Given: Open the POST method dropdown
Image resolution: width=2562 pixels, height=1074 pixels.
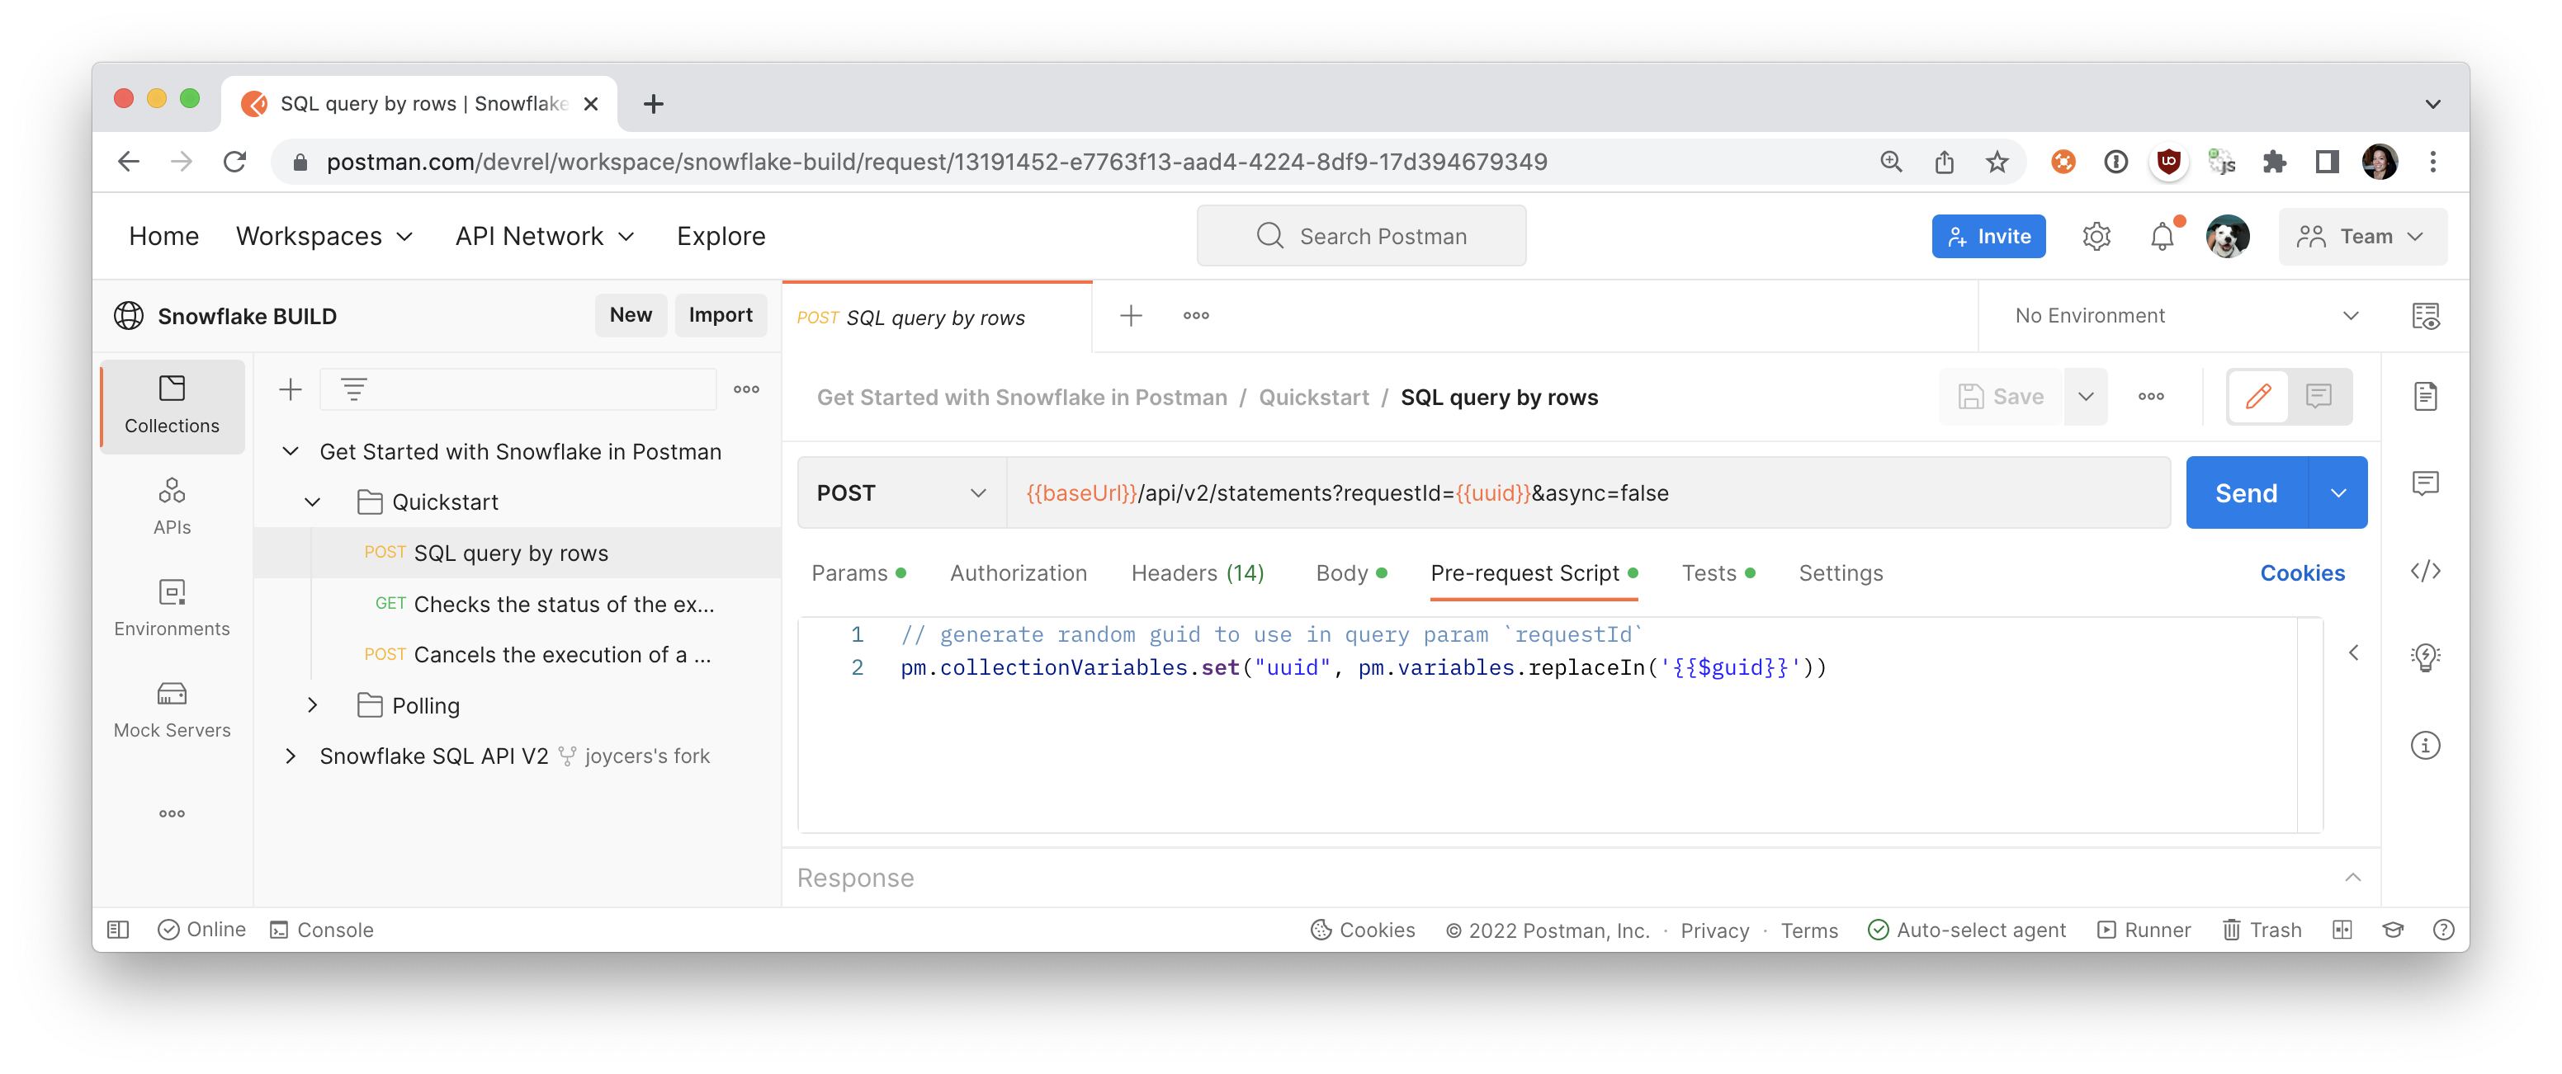Looking at the screenshot, I should (900, 492).
